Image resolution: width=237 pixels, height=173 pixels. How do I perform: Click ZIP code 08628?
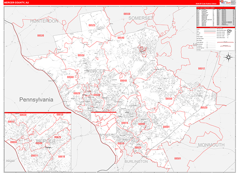click(x=77, y=93)
